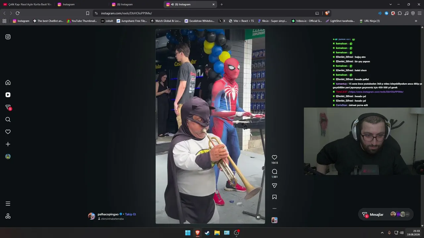424x238 pixels.
Task: Open Instagram search from sidebar
Action: pyautogui.click(x=8, y=119)
